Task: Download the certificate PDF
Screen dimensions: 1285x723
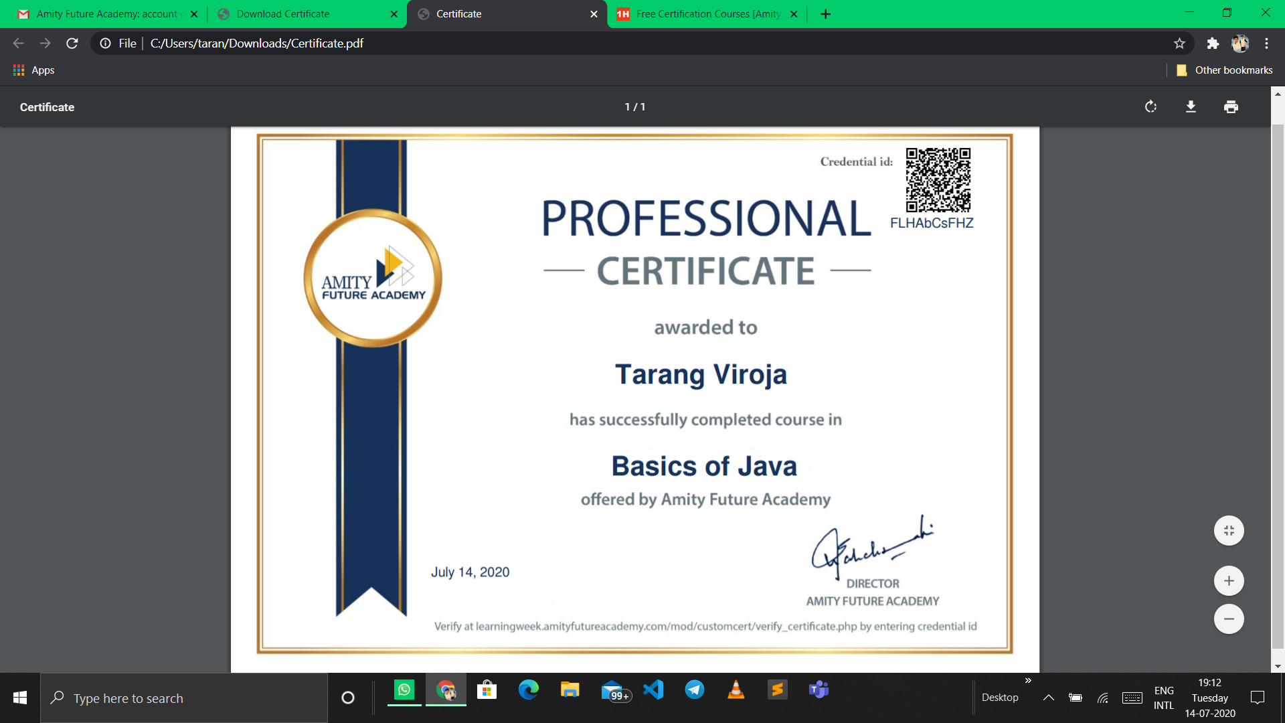Action: [1191, 107]
